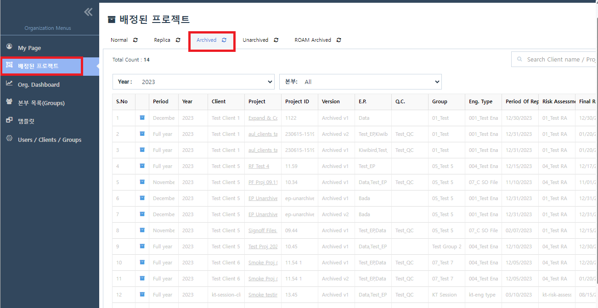Collapse the Organization Menus sidebar
This screenshot has height=308, width=598.
pos(88,12)
